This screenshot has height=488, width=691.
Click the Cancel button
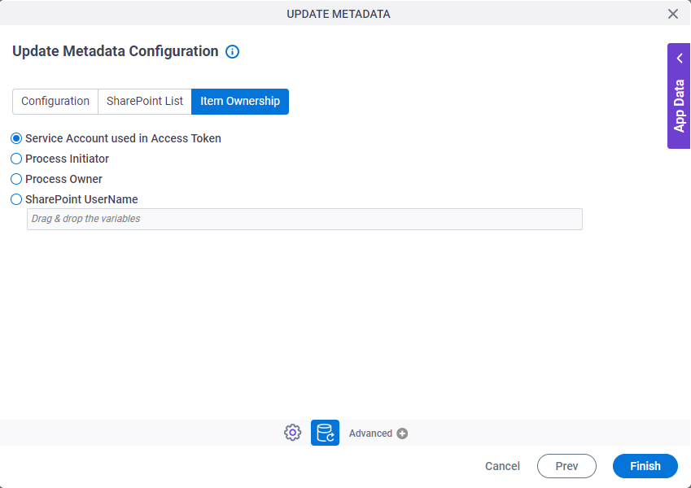(502, 466)
